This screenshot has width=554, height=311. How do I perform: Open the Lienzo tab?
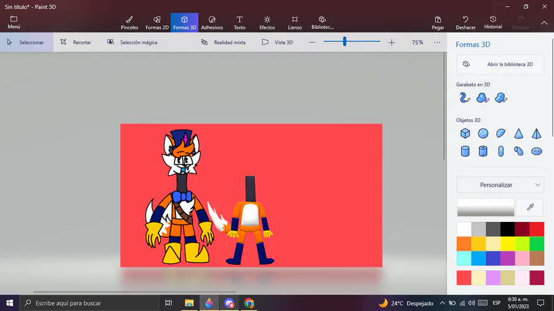pos(295,23)
